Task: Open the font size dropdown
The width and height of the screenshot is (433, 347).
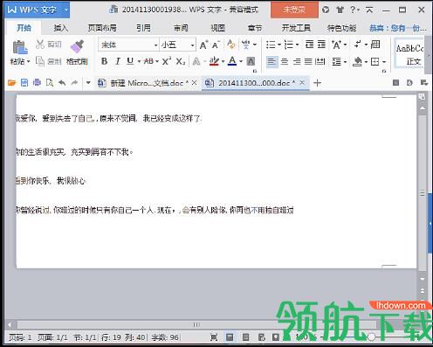Action: tap(192, 45)
